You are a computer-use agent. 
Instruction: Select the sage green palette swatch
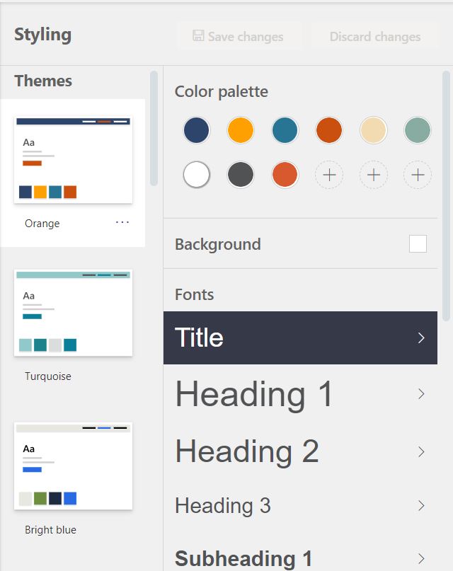(x=418, y=130)
